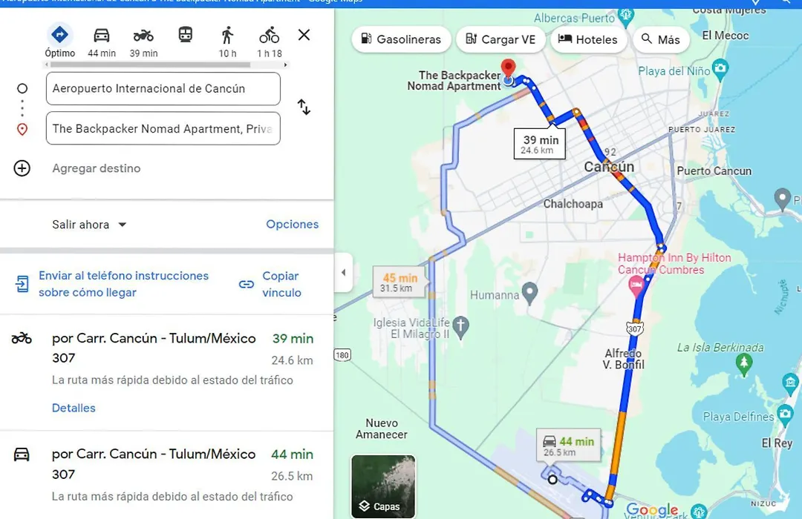The height and width of the screenshot is (519, 802).
Task: Click the El Mecoc map label
Action: click(x=726, y=36)
